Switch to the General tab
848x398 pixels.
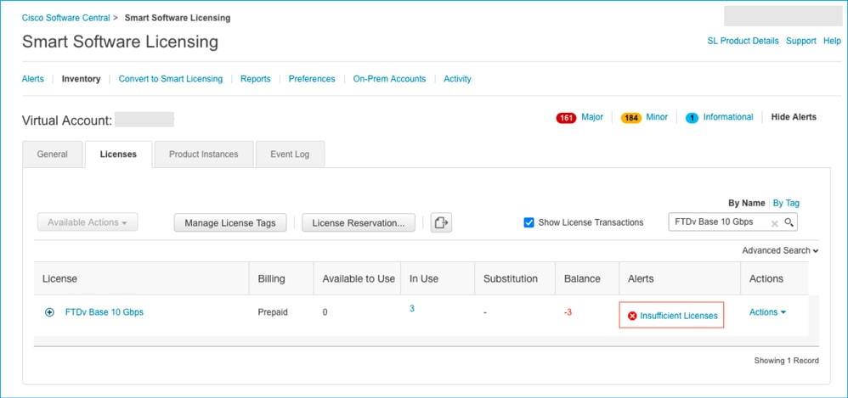coord(53,154)
